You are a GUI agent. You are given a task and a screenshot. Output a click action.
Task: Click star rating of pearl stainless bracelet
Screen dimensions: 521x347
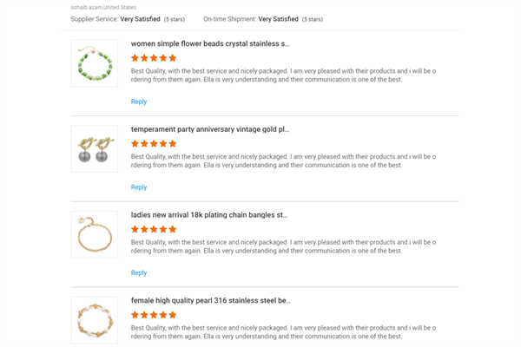point(154,315)
